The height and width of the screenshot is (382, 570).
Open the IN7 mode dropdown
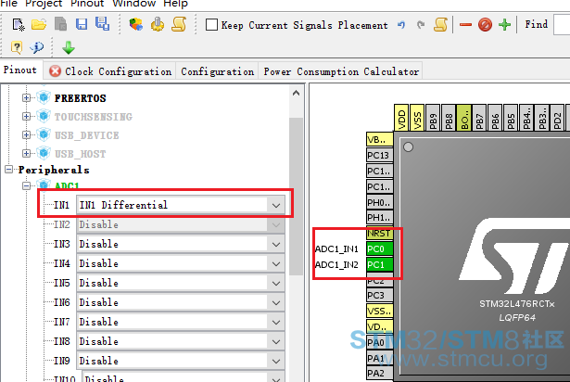[276, 322]
